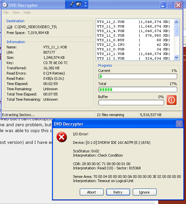The image size is (186, 204).
Task: Click file list scroll up arrow
Action: pos(177,22)
